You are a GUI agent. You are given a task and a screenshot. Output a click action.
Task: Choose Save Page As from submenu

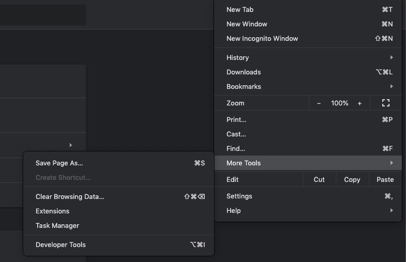point(59,163)
